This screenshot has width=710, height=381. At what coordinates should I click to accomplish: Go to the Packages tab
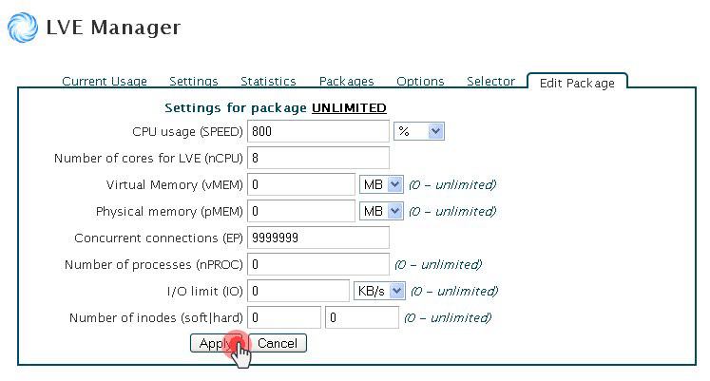pos(346,81)
